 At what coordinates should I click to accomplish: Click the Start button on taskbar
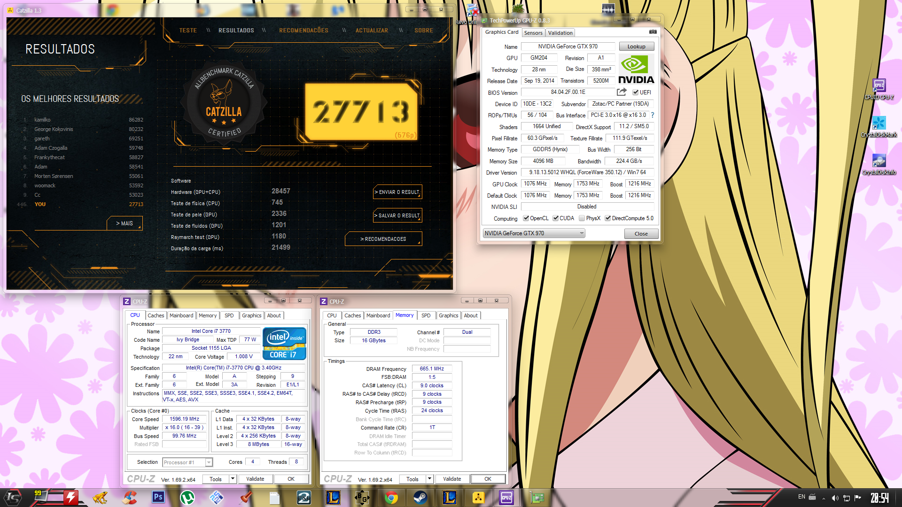13,497
